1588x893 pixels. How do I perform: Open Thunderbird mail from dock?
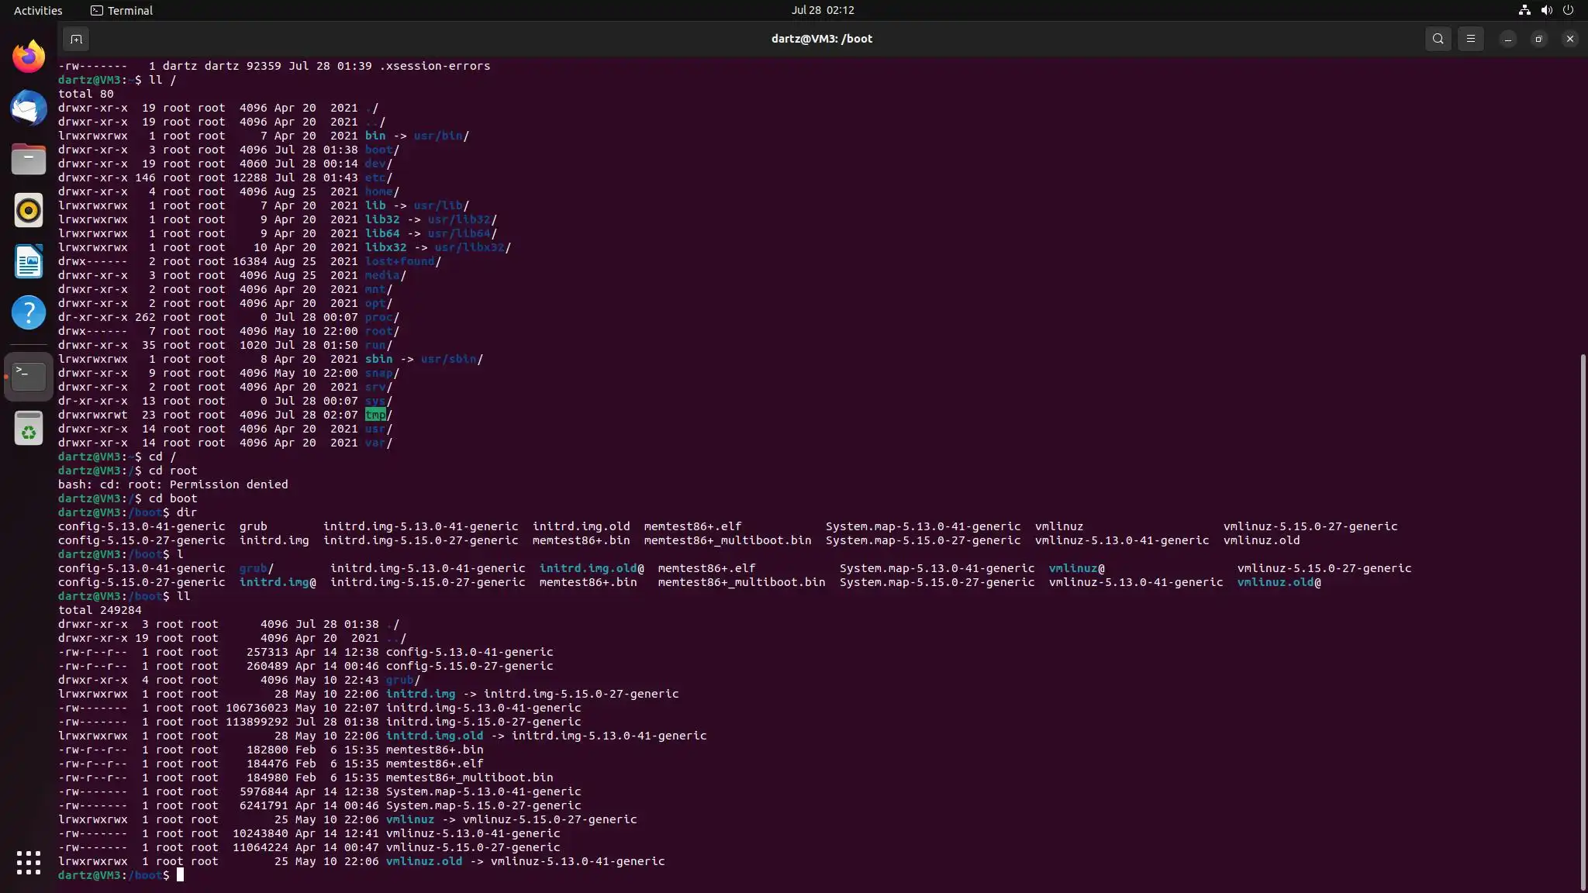[29, 108]
